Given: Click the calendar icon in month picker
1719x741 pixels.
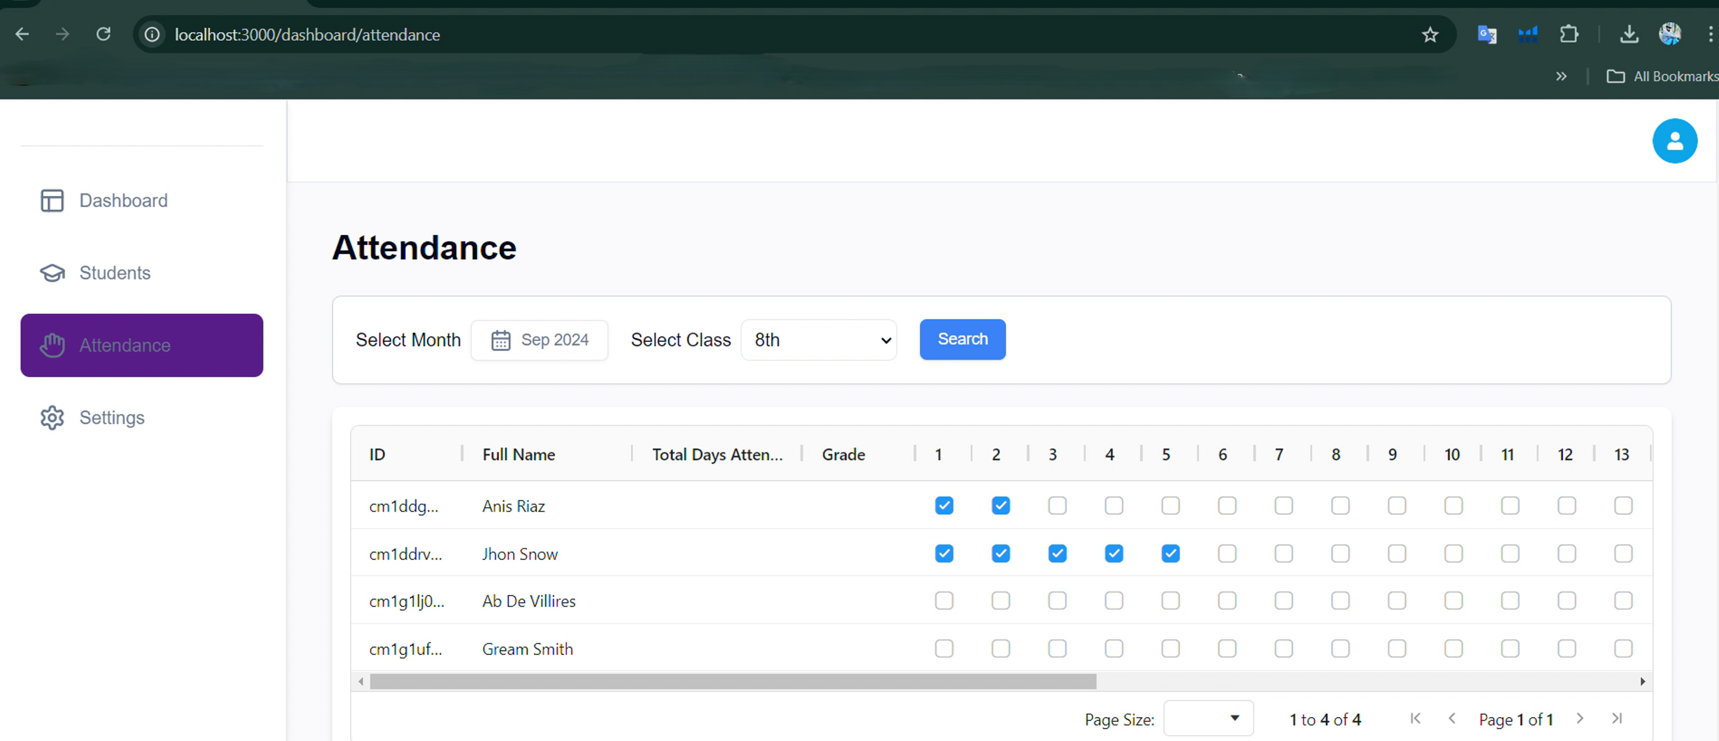Looking at the screenshot, I should click(x=500, y=340).
